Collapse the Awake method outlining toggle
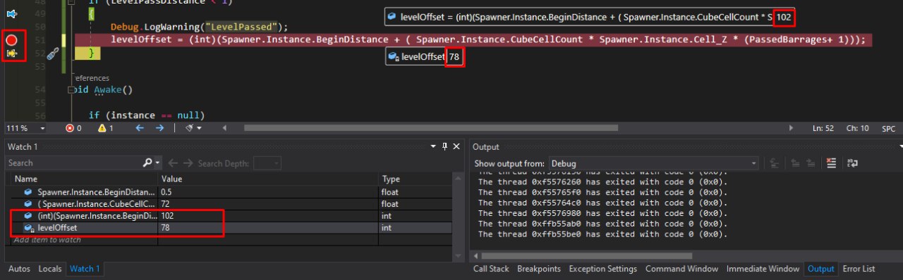The width and height of the screenshot is (903, 280). [x=71, y=90]
